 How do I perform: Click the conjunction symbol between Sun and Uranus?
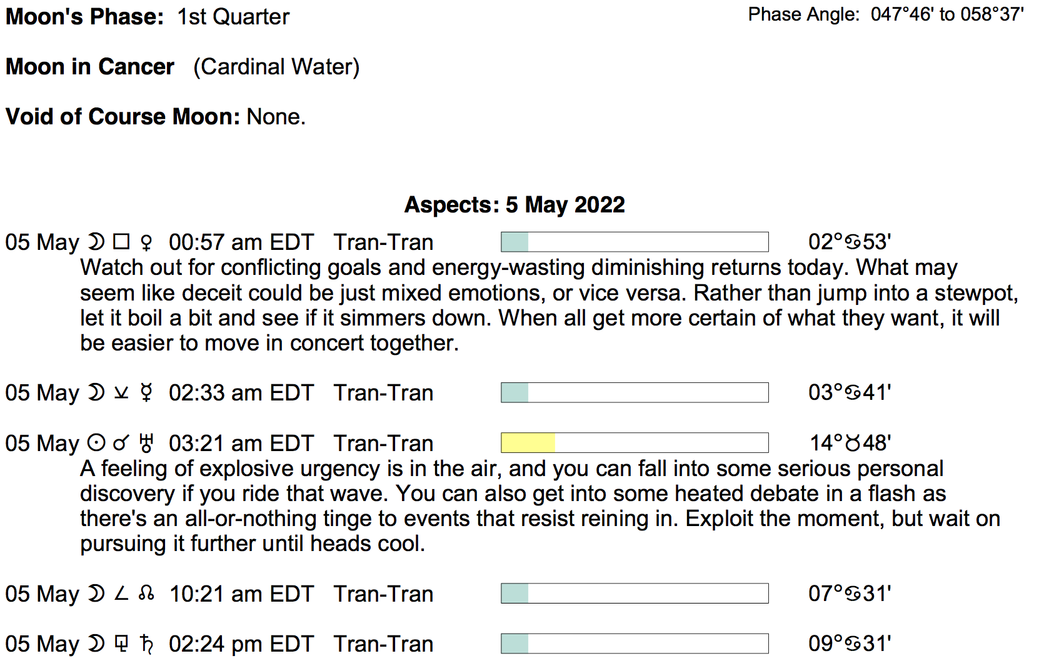click(x=121, y=443)
